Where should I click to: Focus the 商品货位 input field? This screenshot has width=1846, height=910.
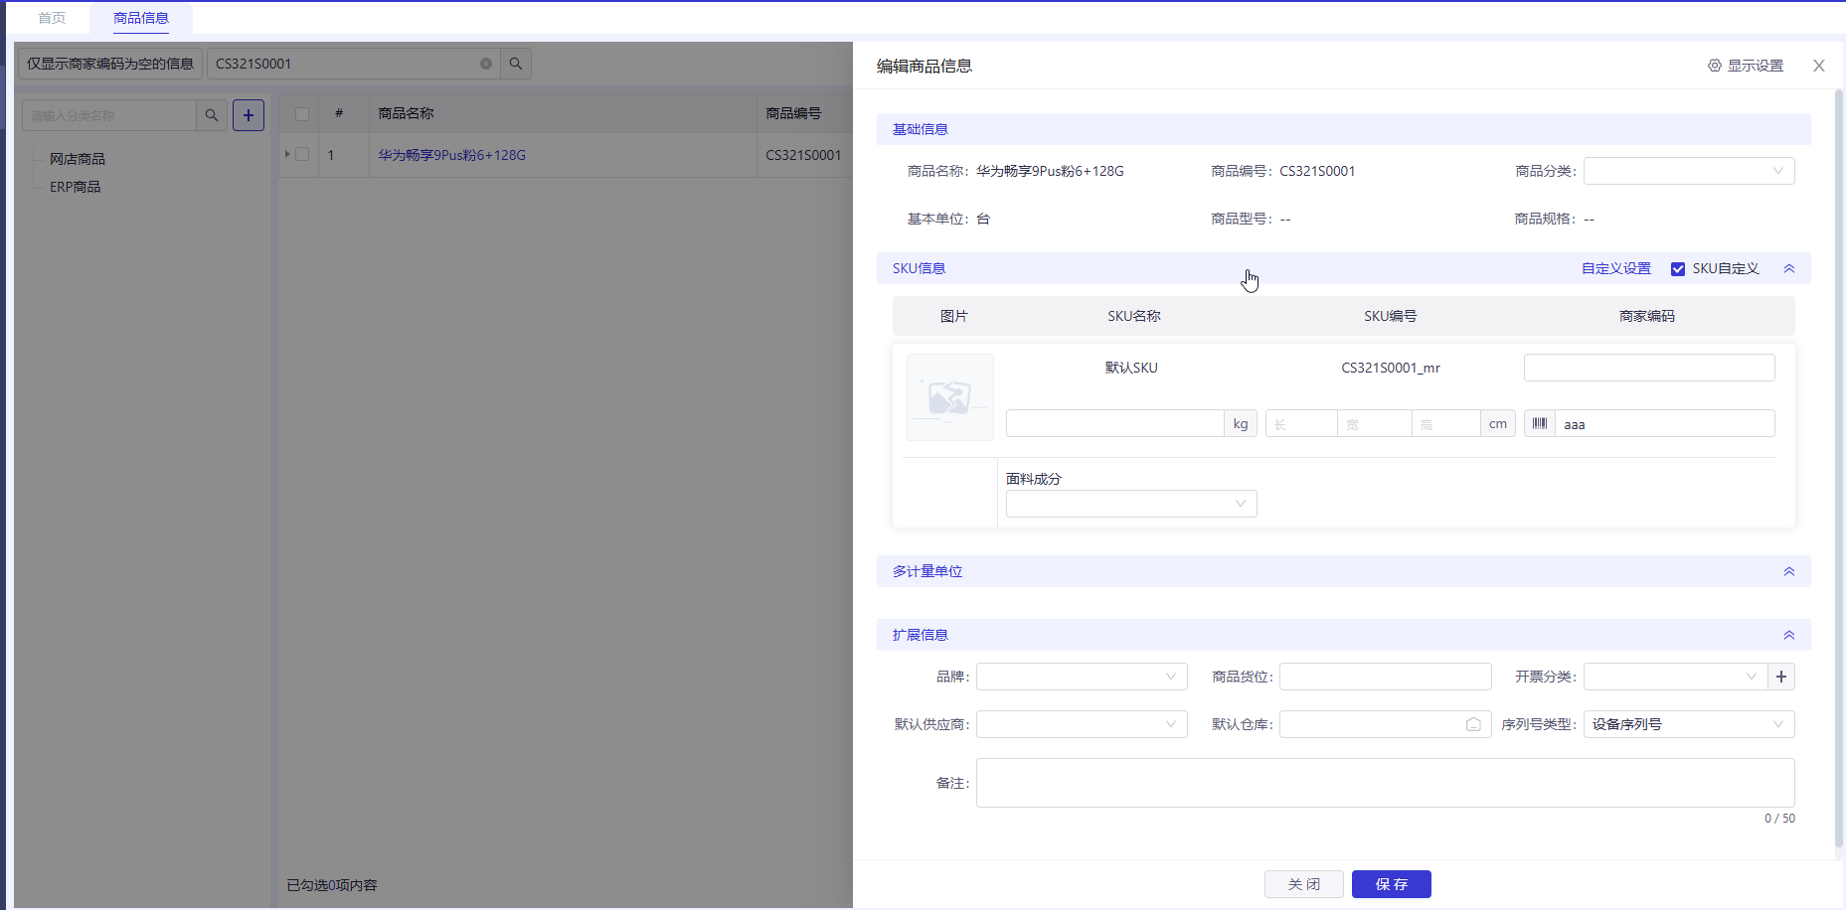(1386, 677)
